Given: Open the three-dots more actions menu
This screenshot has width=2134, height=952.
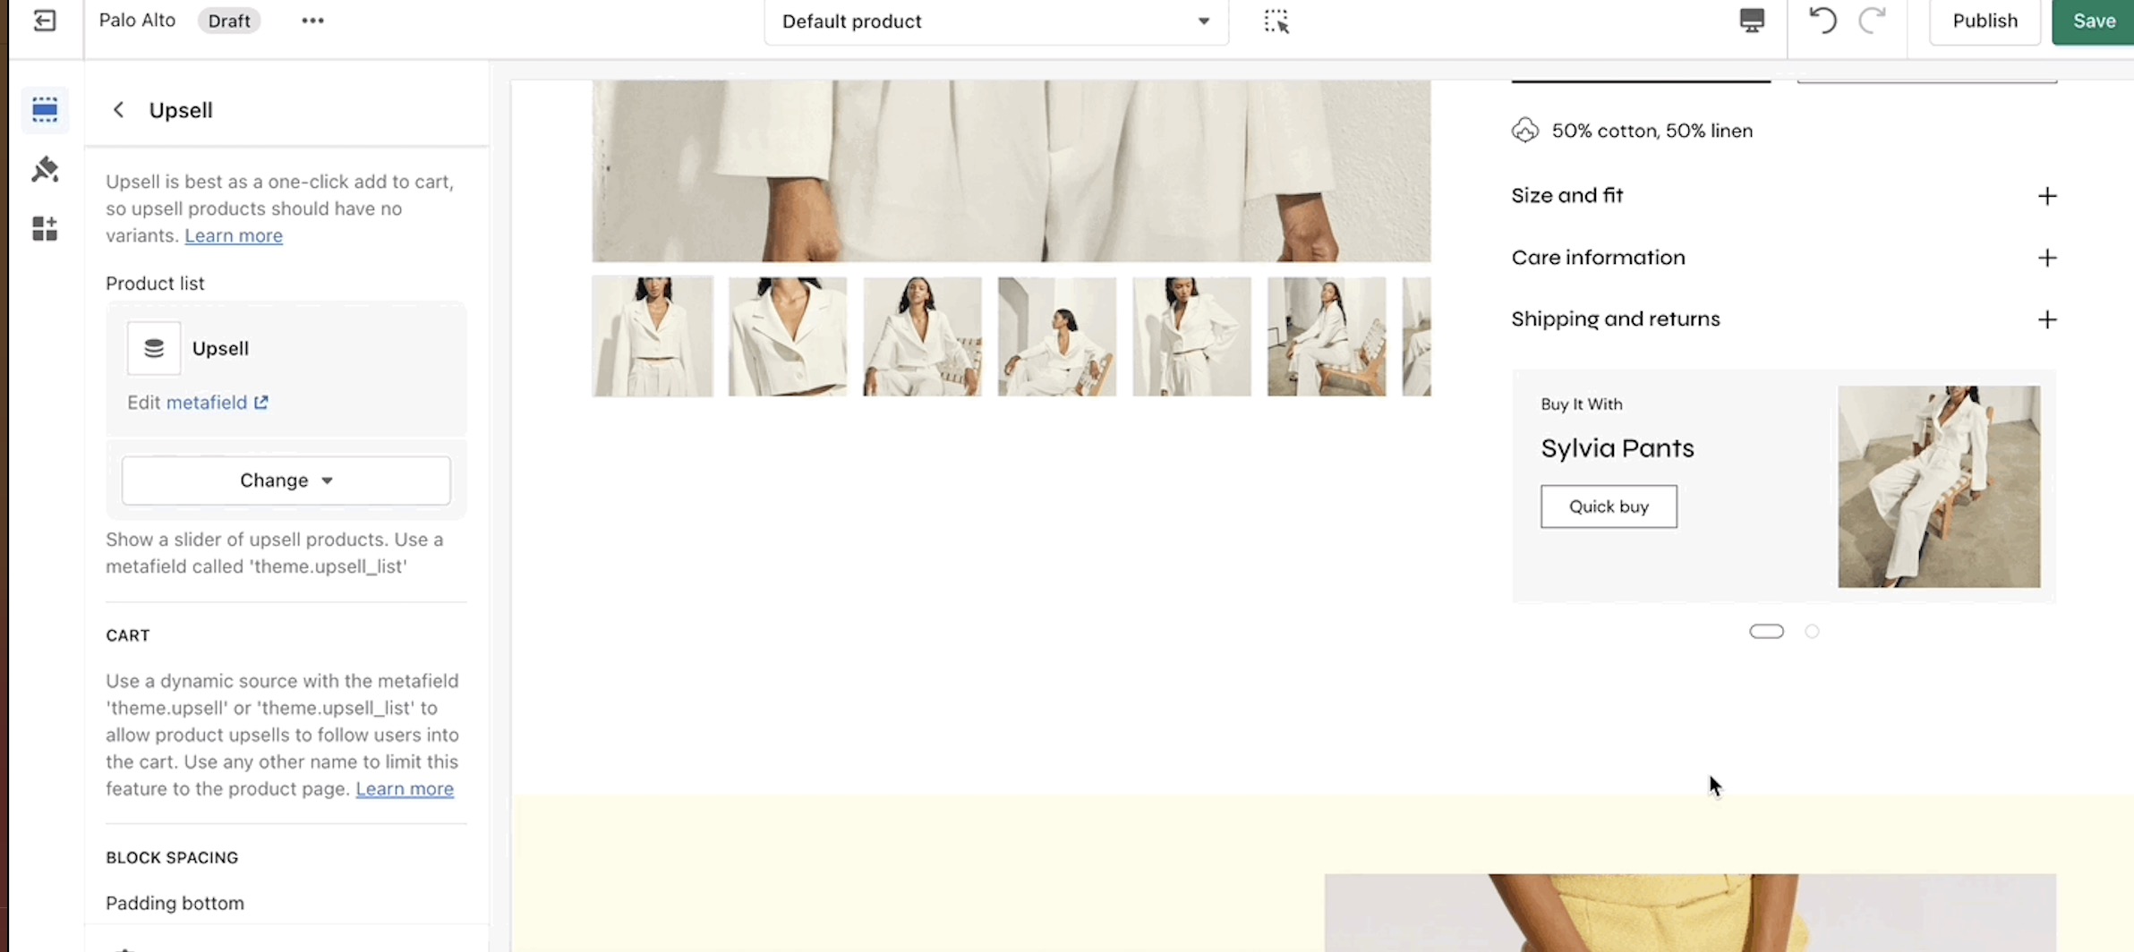Looking at the screenshot, I should tap(312, 21).
